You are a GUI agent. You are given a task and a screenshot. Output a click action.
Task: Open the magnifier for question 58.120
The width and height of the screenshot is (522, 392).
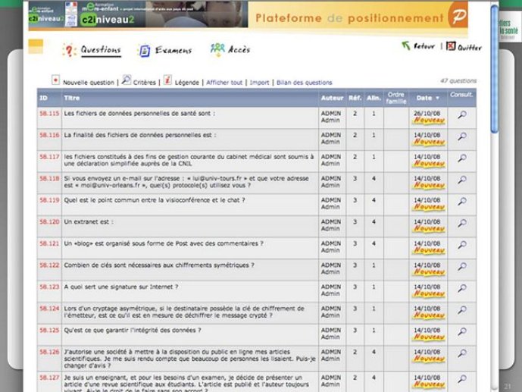click(461, 223)
